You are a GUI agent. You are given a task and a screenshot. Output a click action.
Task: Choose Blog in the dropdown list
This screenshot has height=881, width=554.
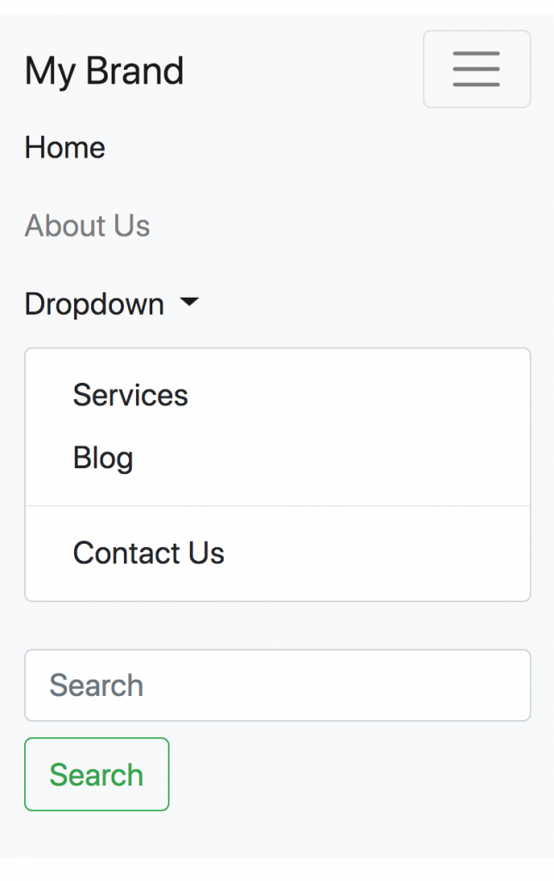coord(102,458)
